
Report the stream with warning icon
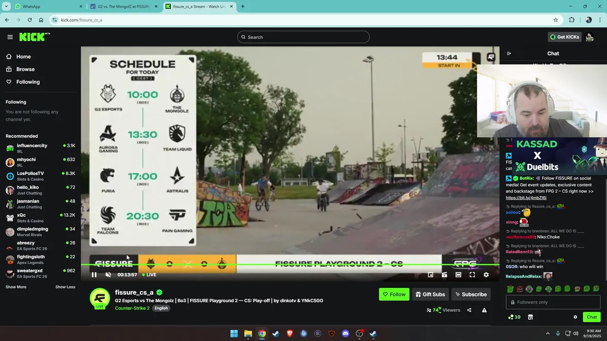pyautogui.click(x=484, y=310)
